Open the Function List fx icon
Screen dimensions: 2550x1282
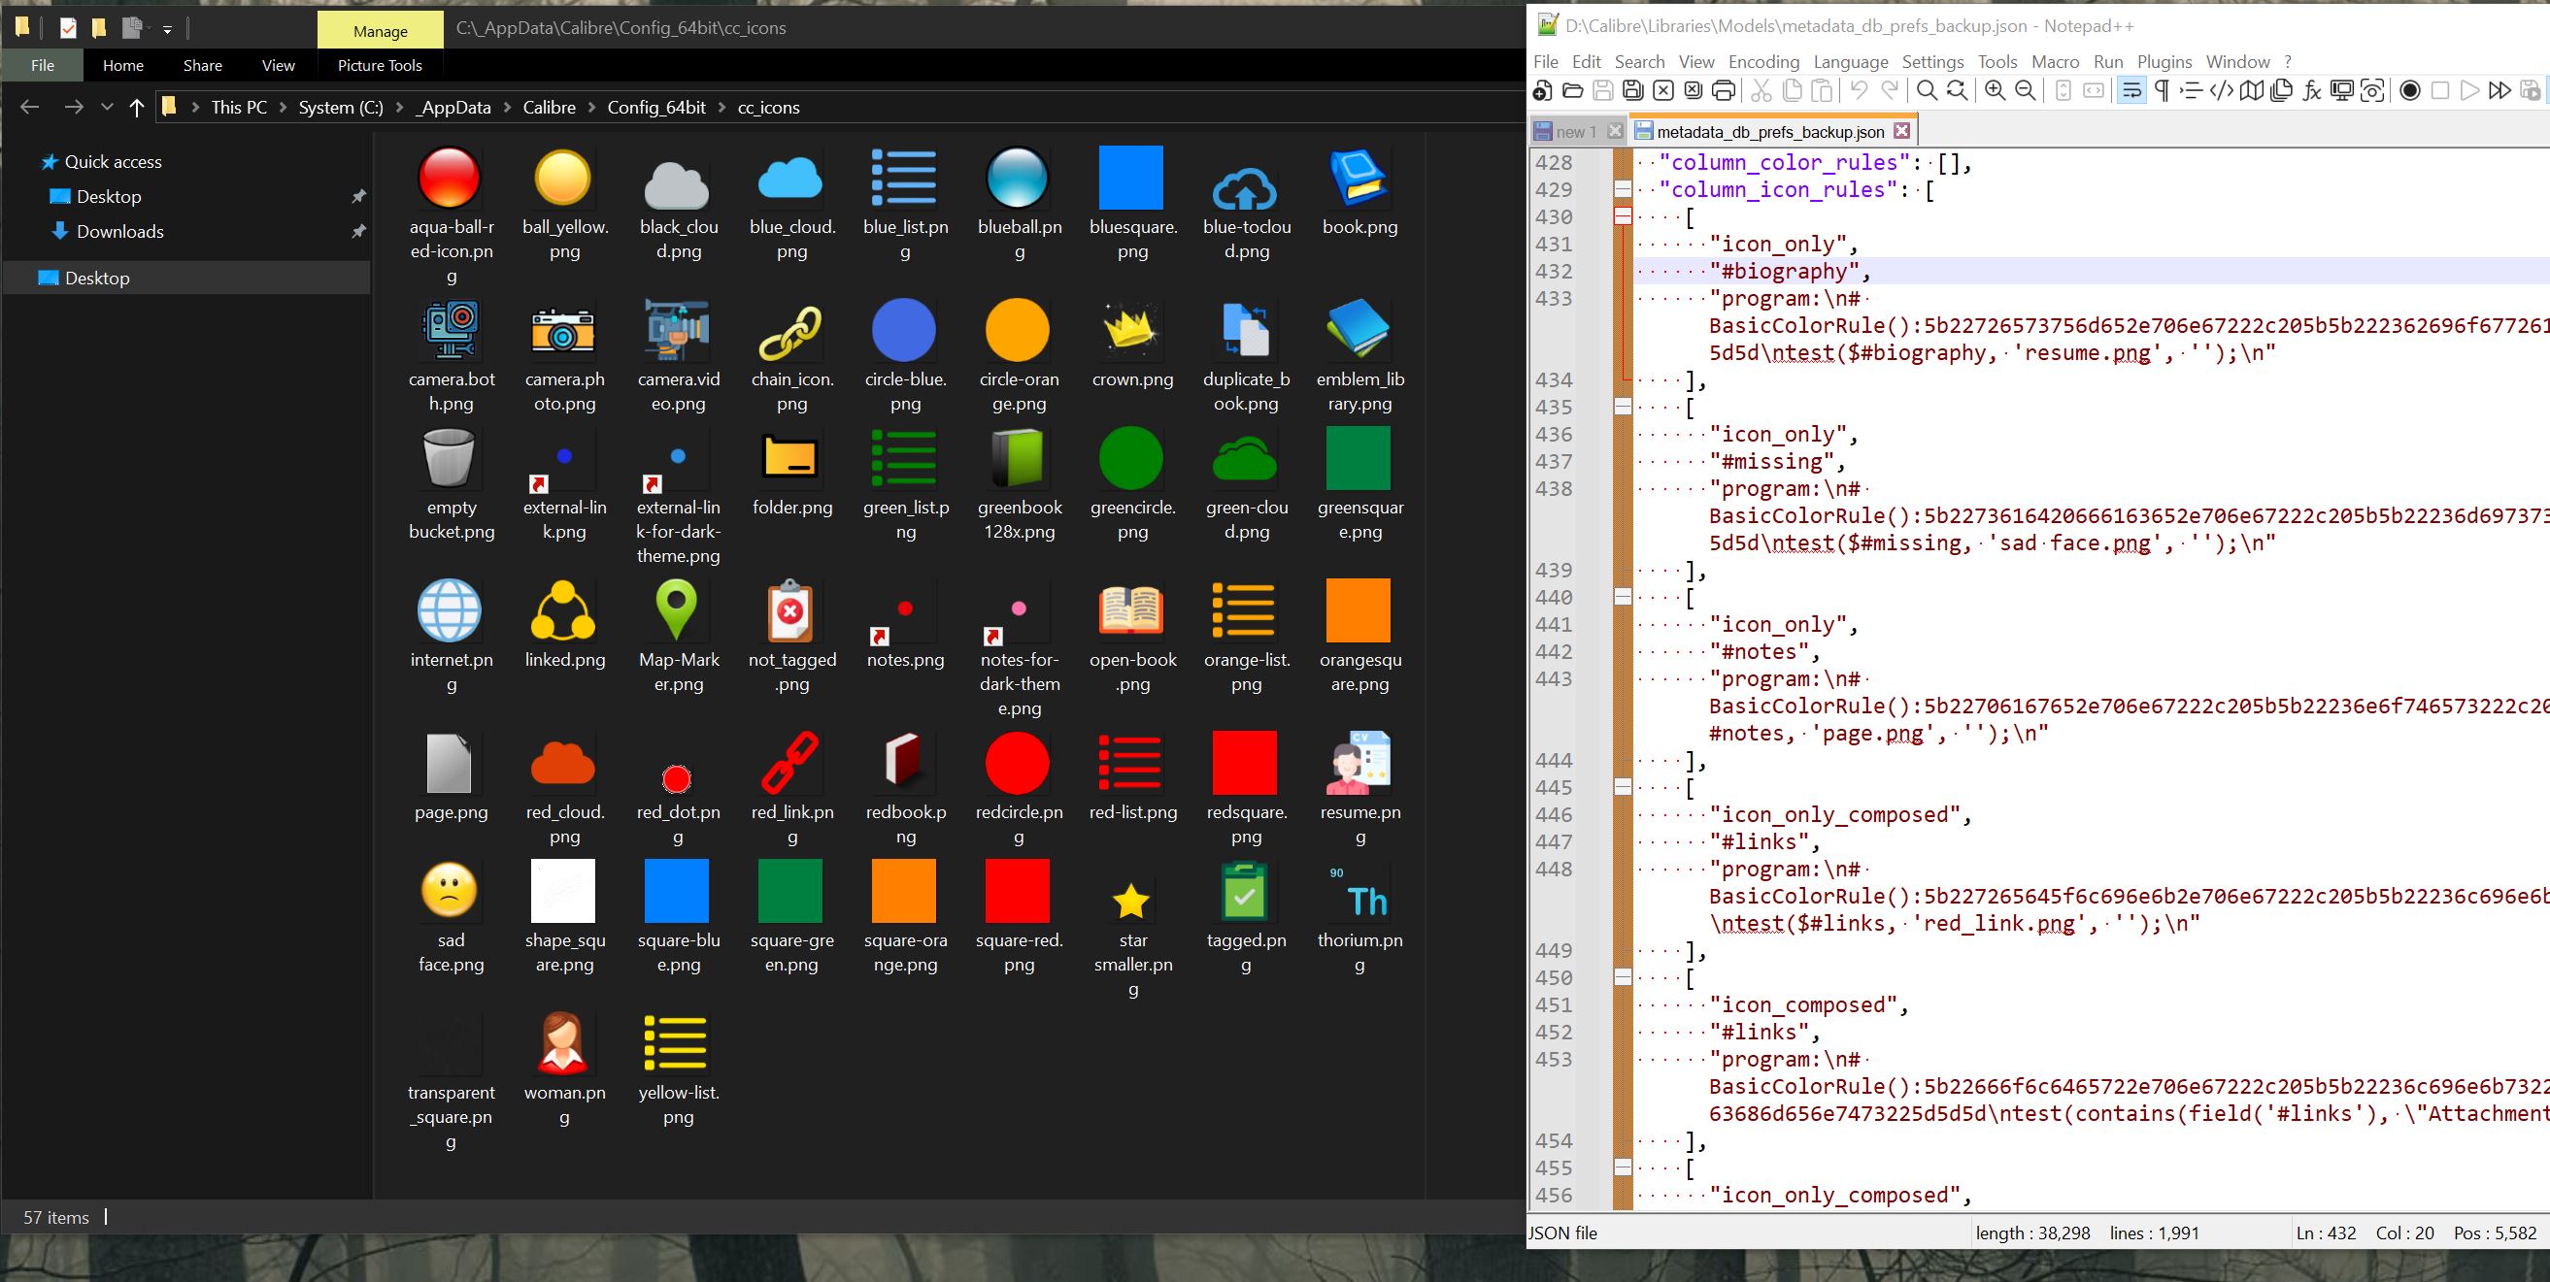[x=2311, y=91]
